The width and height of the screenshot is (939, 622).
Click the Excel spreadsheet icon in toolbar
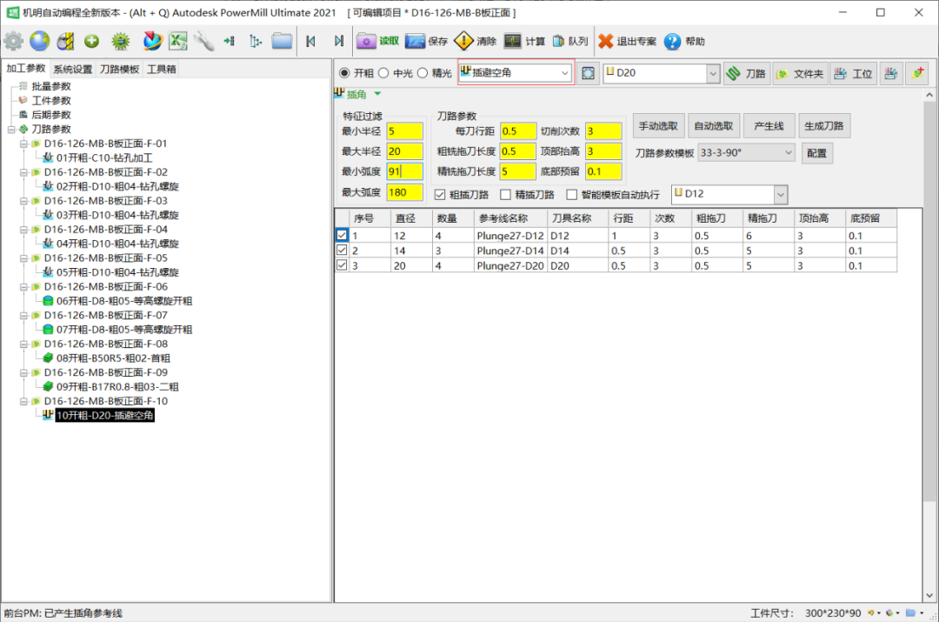tap(178, 41)
